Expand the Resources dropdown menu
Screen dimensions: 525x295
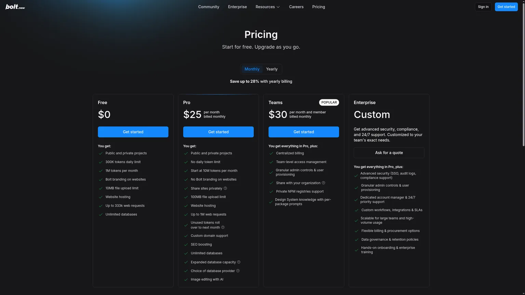(268, 7)
